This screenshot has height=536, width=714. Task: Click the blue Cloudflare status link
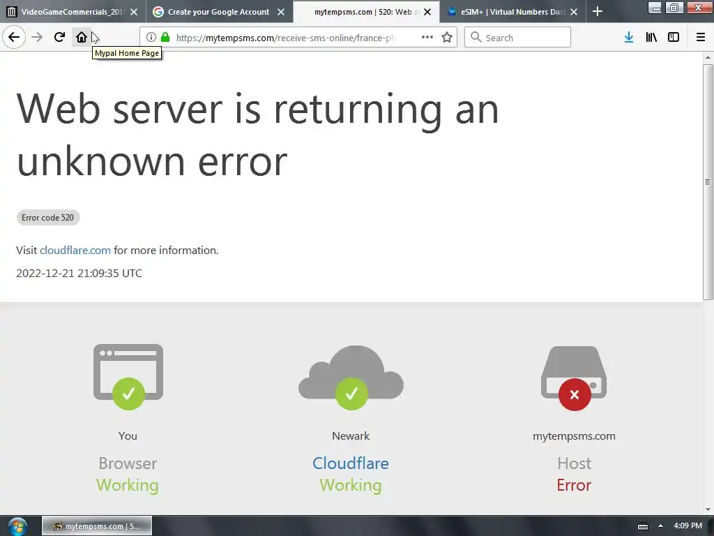pos(351,463)
